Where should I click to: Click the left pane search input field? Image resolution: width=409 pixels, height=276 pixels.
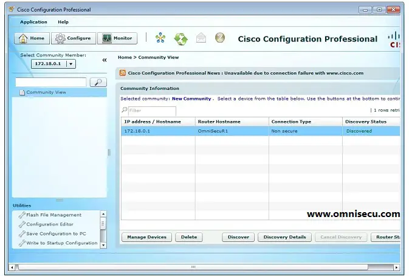[x=51, y=82]
